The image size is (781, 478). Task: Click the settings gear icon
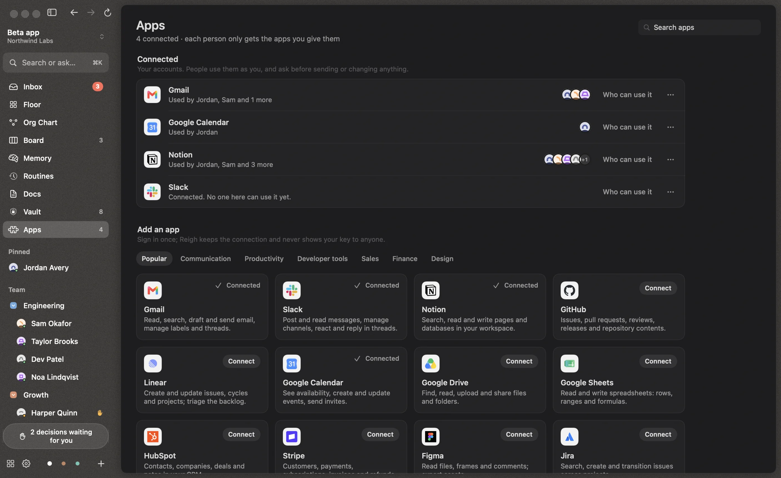[26, 463]
